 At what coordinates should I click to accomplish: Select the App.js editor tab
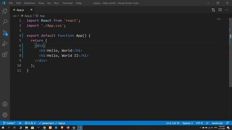[20, 10]
